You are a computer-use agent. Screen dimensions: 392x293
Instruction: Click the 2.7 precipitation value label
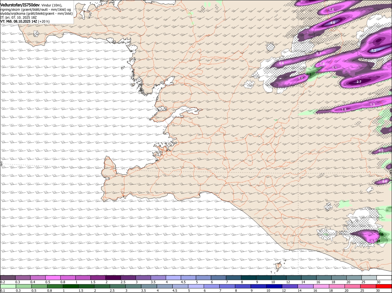[x=359, y=82]
